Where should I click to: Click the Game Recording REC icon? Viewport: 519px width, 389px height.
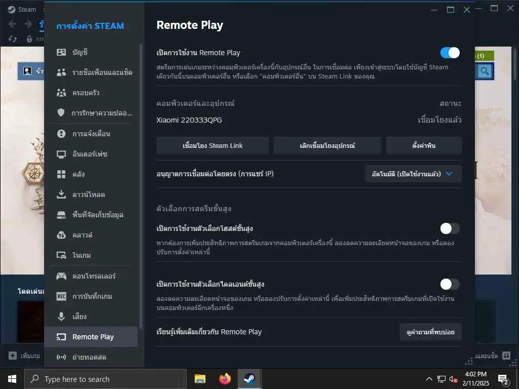(x=61, y=296)
